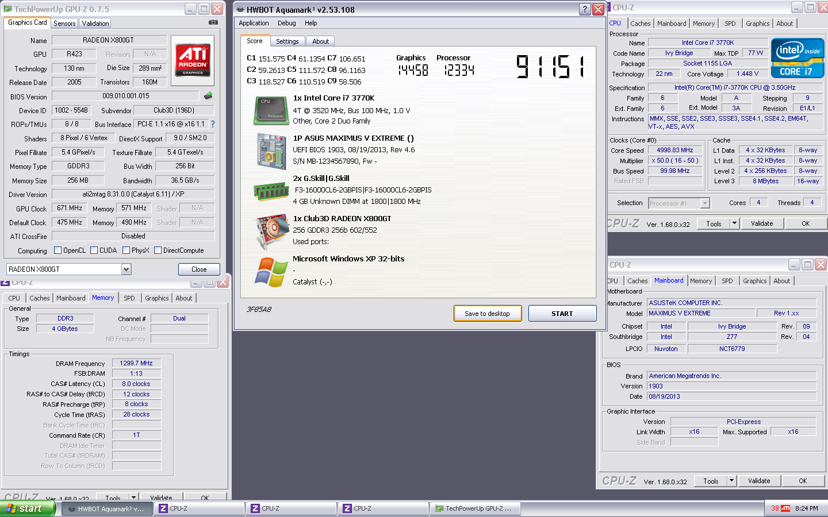Click the GPU Clock value 671 MHz

(70, 208)
